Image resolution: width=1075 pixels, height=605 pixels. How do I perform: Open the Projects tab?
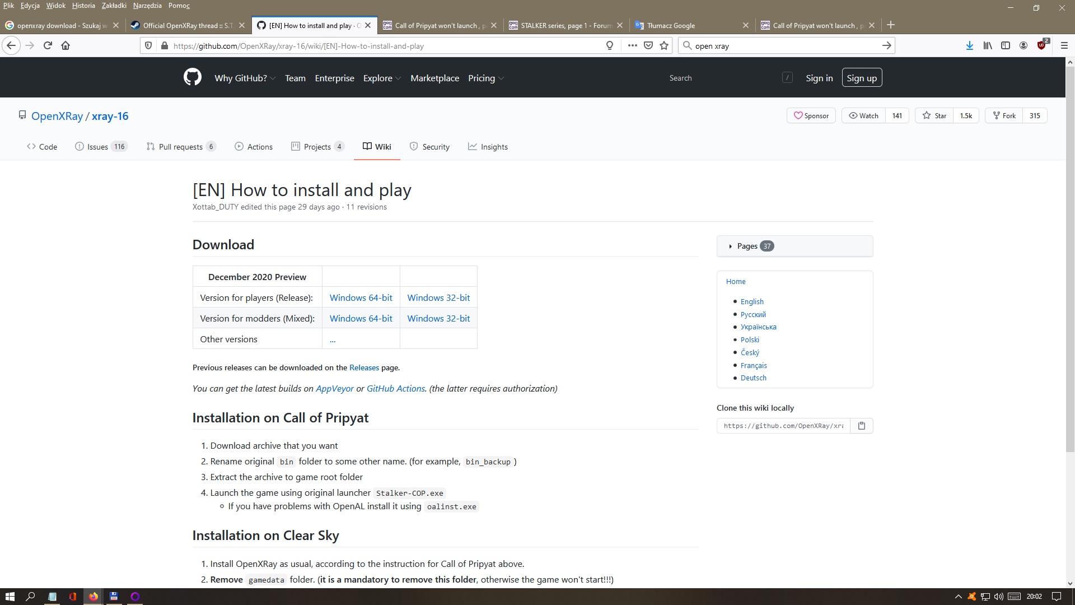(x=317, y=147)
